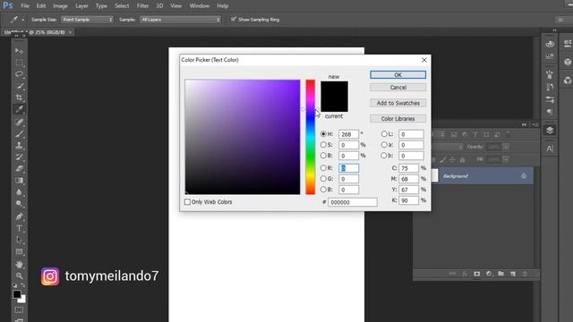
Task: Pick a shade in the purple color field
Action: 243,137
